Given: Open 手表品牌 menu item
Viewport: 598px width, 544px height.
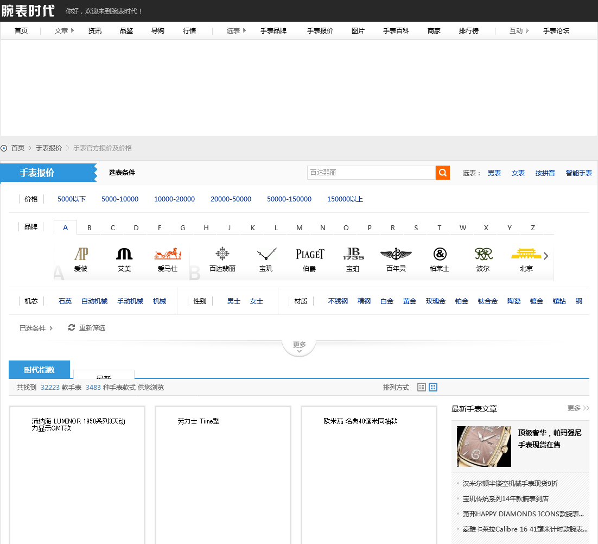Looking at the screenshot, I should click(x=273, y=30).
